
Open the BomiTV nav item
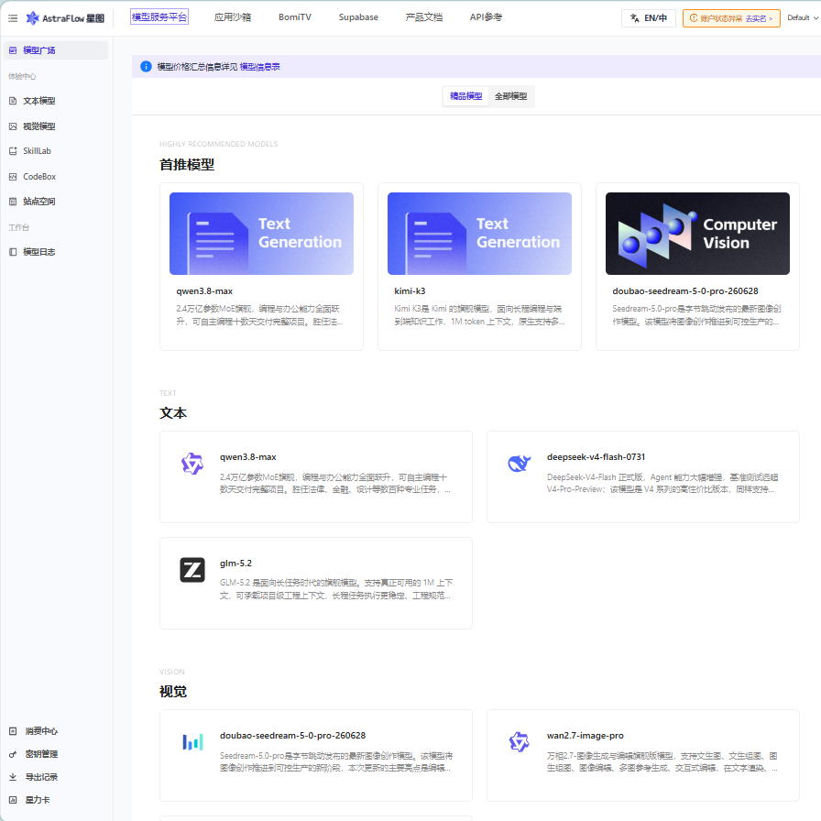tap(295, 17)
